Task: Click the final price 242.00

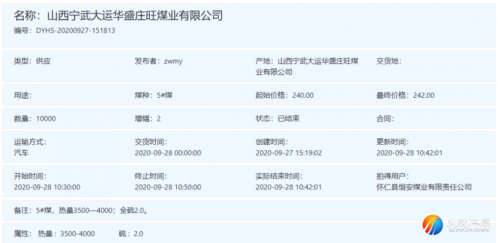Action: click(423, 95)
